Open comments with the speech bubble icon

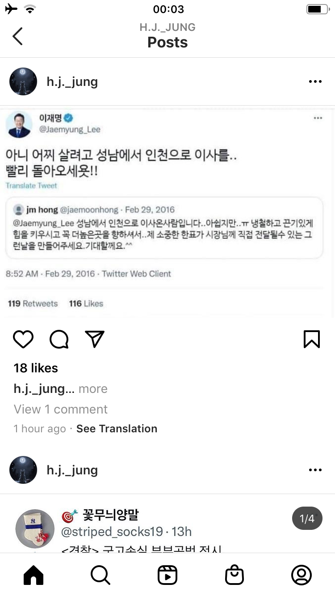point(59,339)
